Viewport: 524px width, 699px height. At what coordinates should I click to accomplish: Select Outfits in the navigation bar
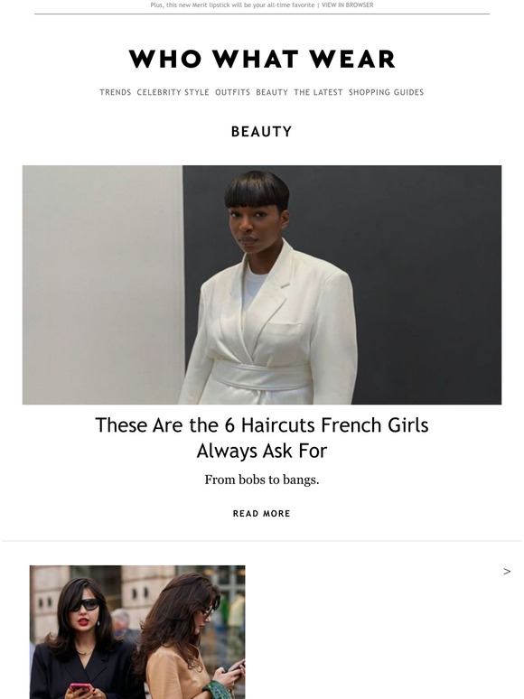point(232,92)
